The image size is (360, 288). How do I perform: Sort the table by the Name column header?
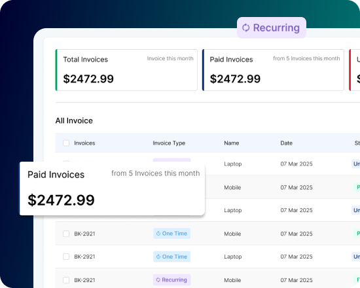(x=232, y=143)
